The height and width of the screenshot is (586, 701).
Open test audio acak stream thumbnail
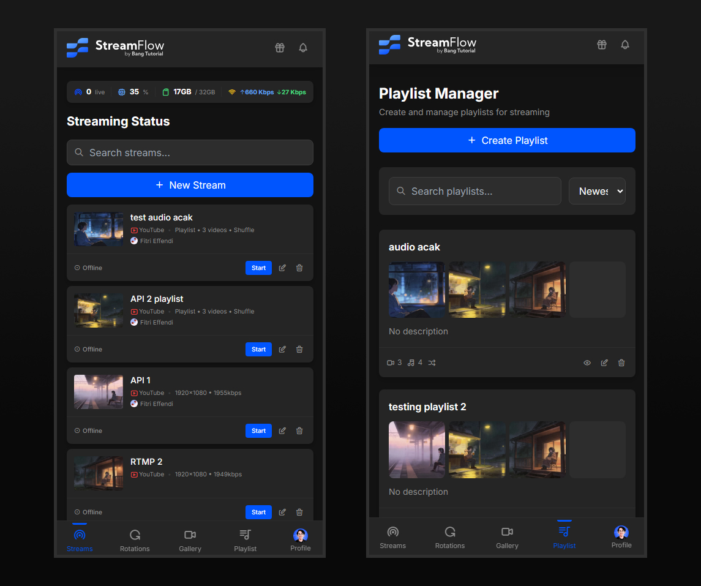tap(99, 229)
